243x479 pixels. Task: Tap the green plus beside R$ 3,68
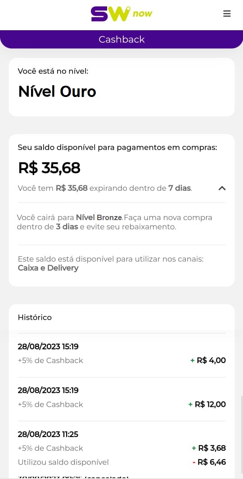tap(193, 448)
